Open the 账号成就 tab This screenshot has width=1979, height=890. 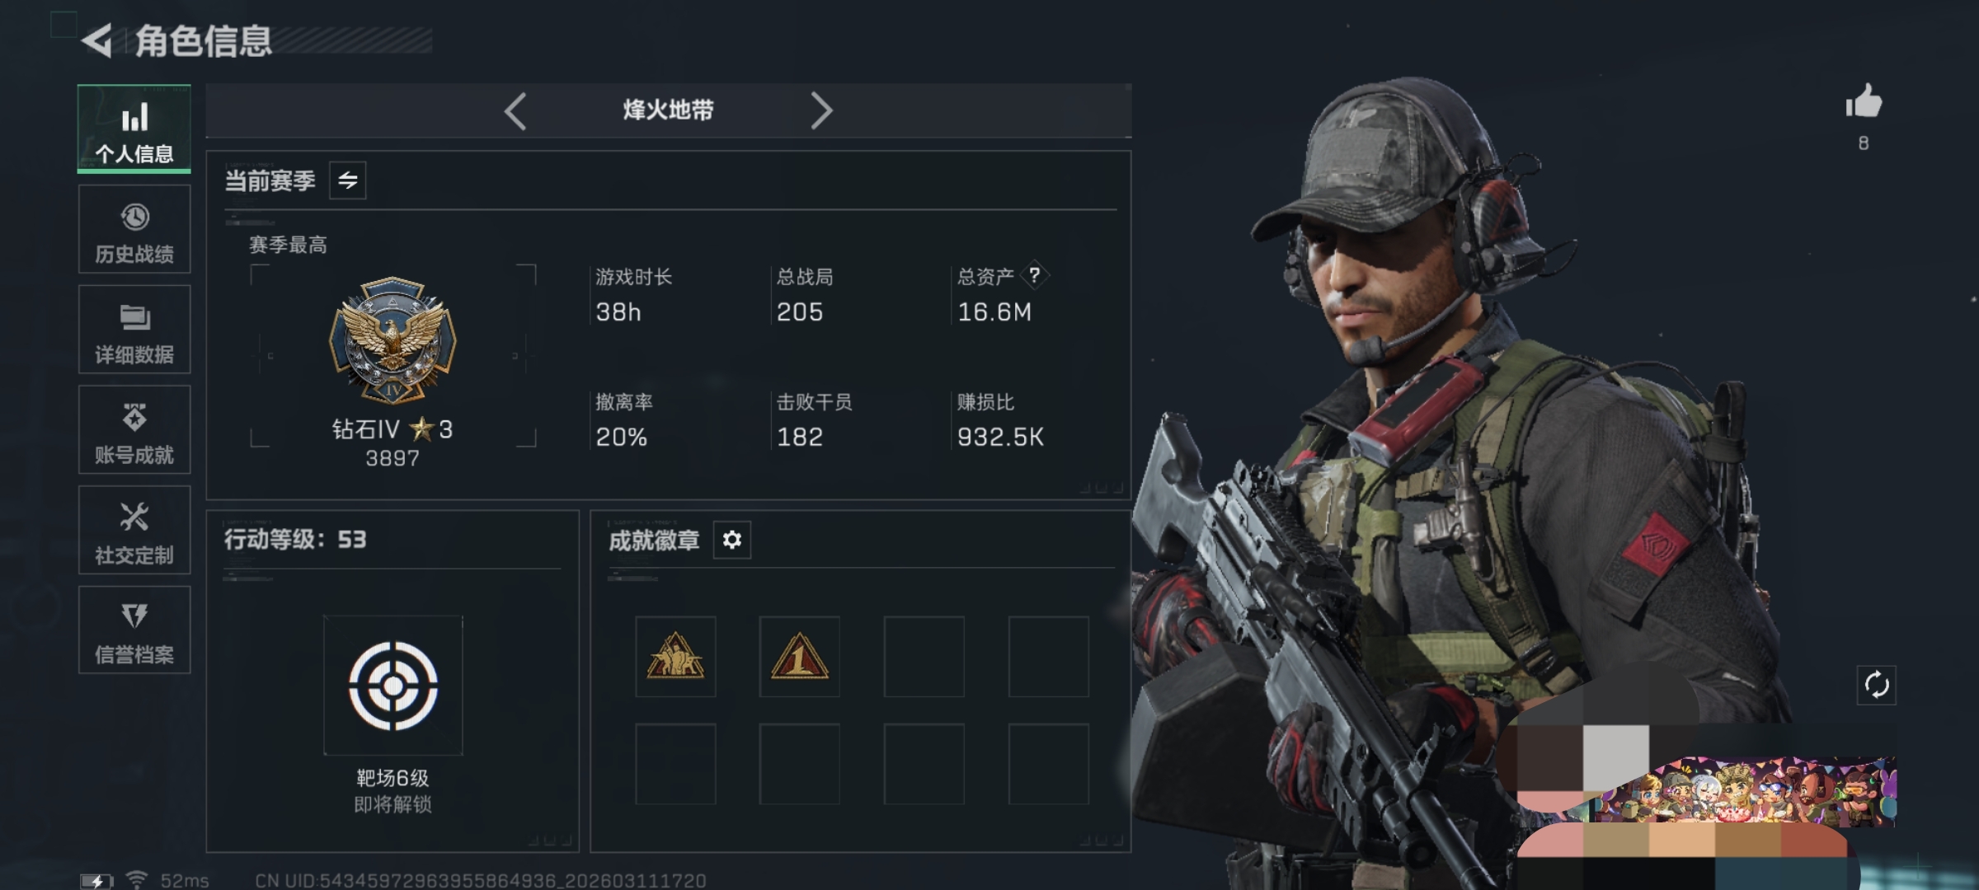tap(134, 429)
